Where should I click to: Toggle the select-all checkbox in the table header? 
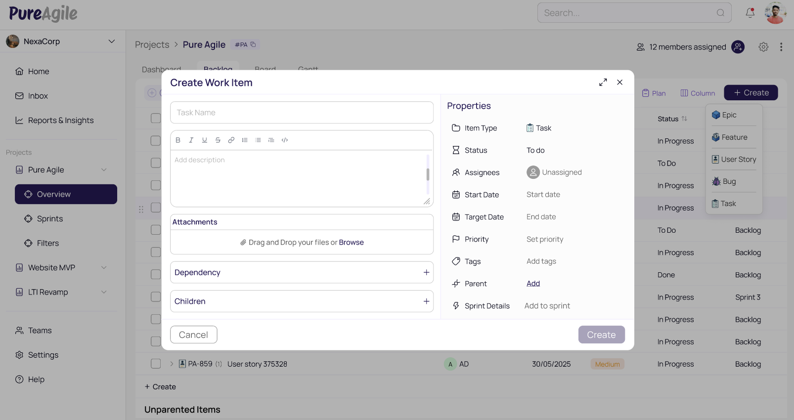pyautogui.click(x=156, y=118)
